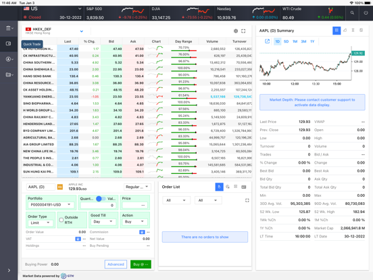Open the portfolio folder icon in sidebar
This screenshot has height=280, width=373.
[9, 74]
